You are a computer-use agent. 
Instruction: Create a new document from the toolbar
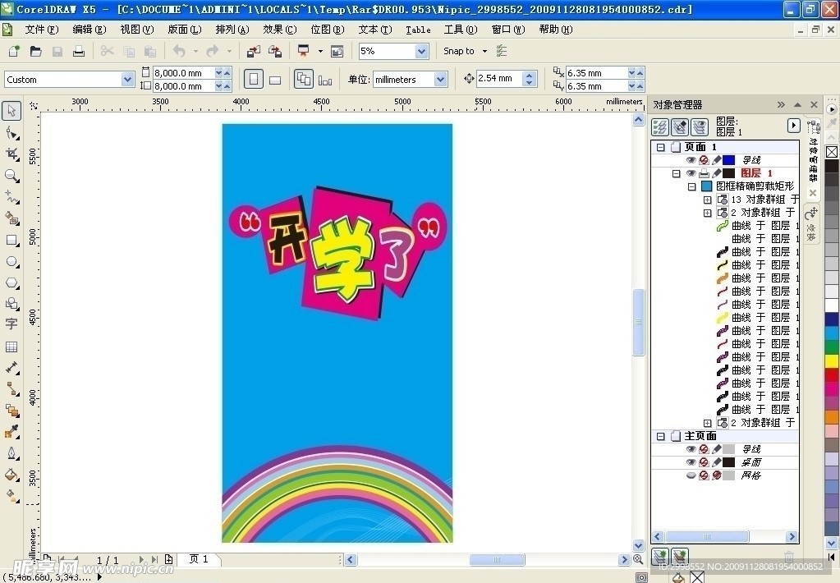click(14, 51)
